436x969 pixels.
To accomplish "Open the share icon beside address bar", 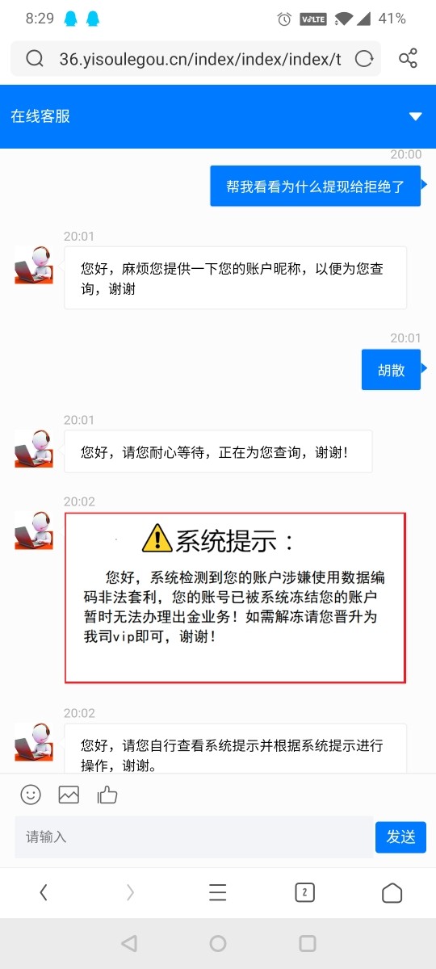I will point(409,58).
